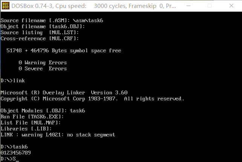Click the 'D:\>task6' command line

tap(14, 147)
